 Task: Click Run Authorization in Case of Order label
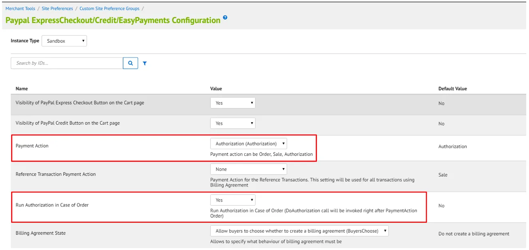(x=52, y=205)
